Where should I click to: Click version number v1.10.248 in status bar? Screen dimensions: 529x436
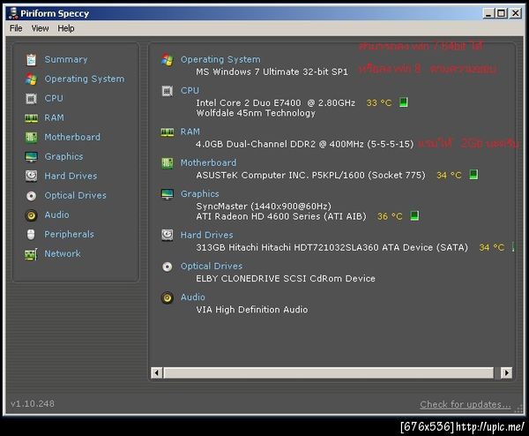33,403
